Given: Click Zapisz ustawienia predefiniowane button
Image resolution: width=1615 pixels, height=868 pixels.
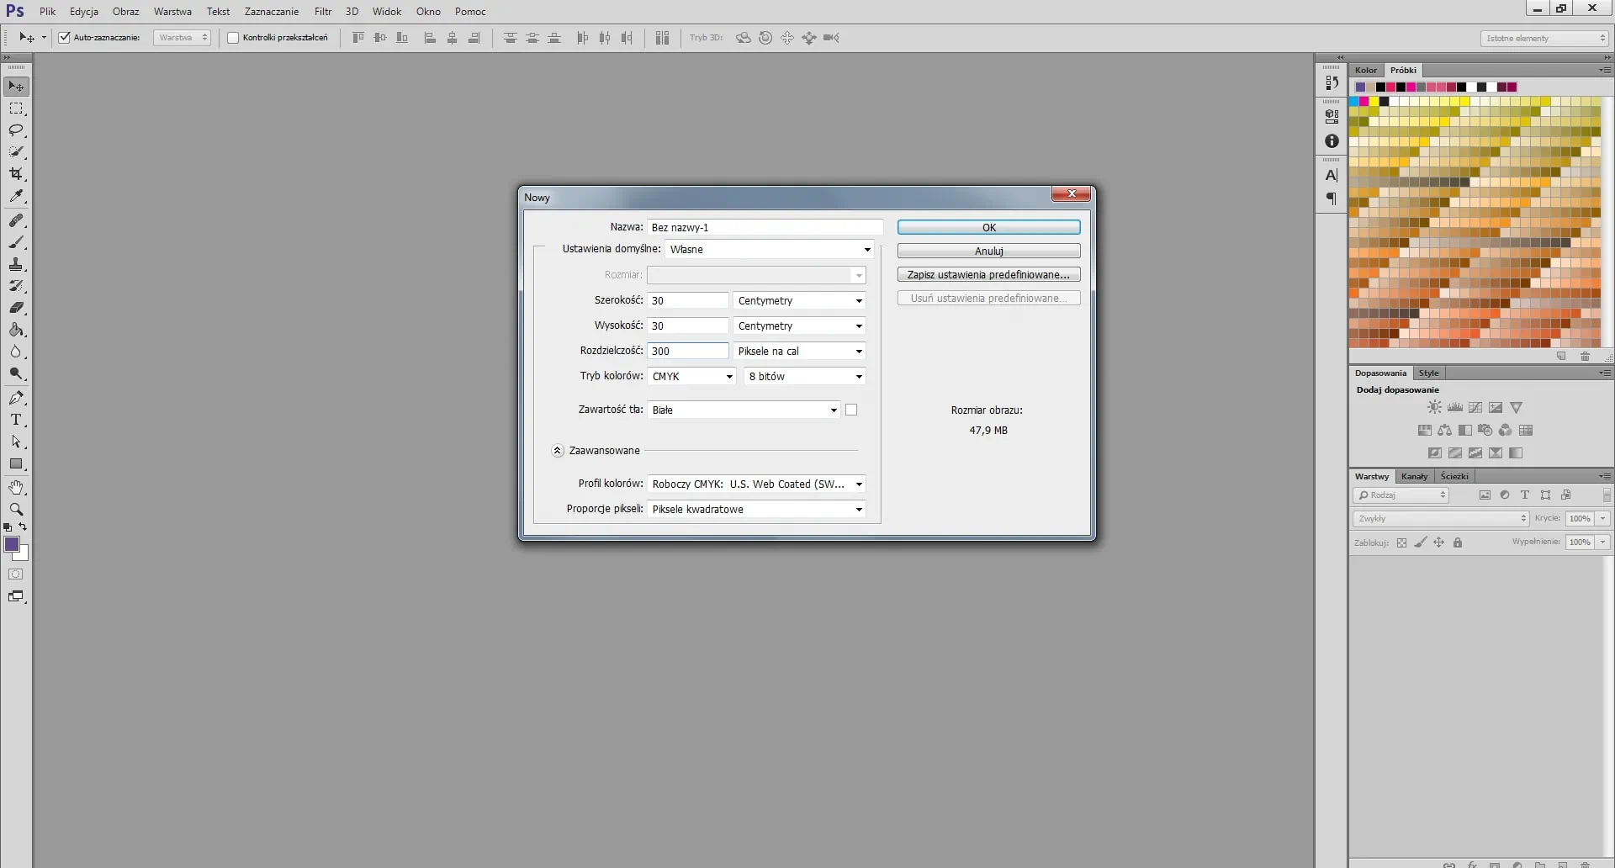Looking at the screenshot, I should coord(988,275).
